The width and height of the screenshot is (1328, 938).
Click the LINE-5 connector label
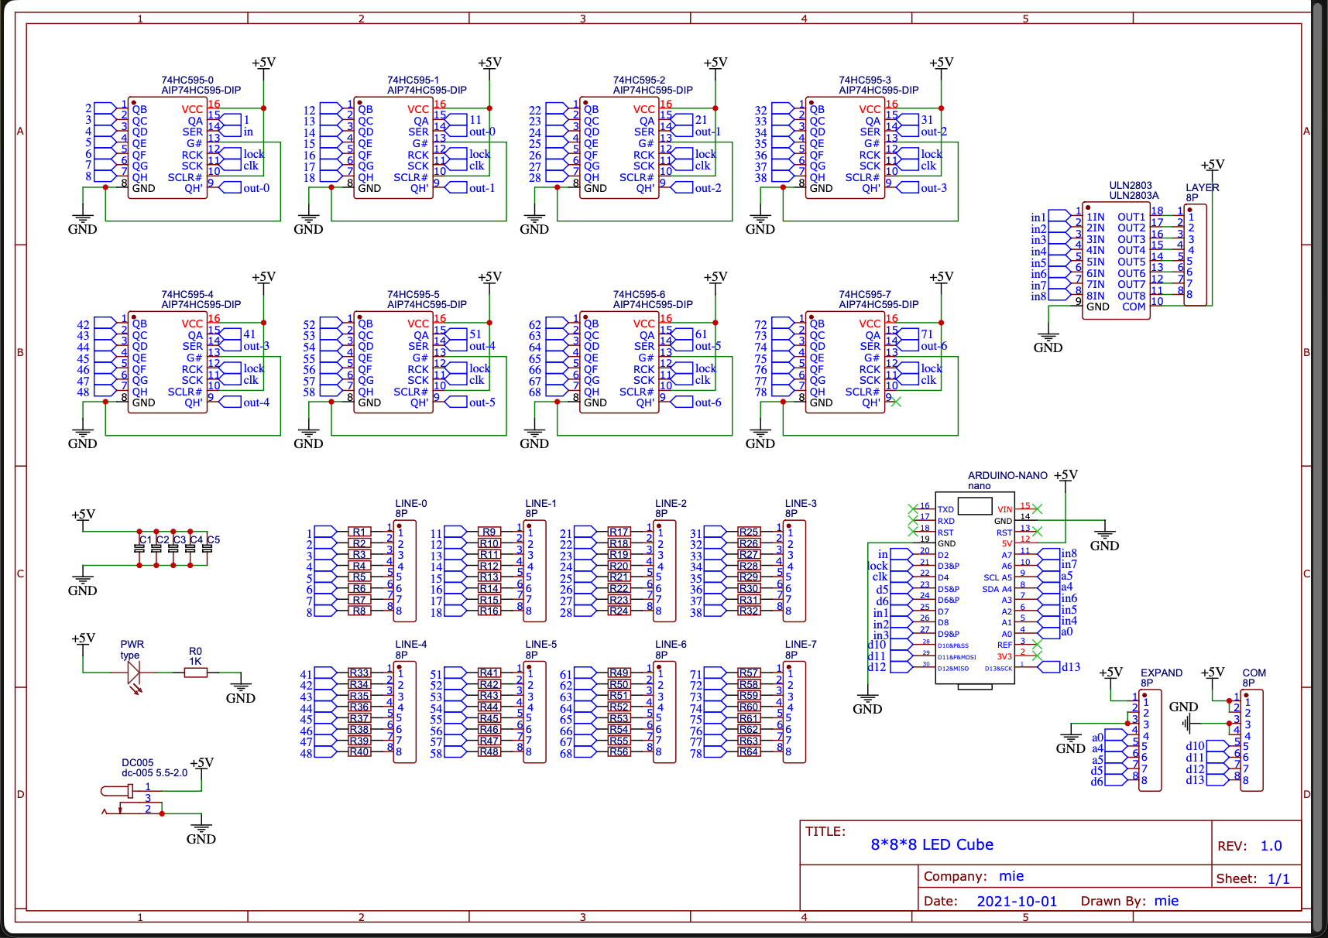[x=541, y=645]
